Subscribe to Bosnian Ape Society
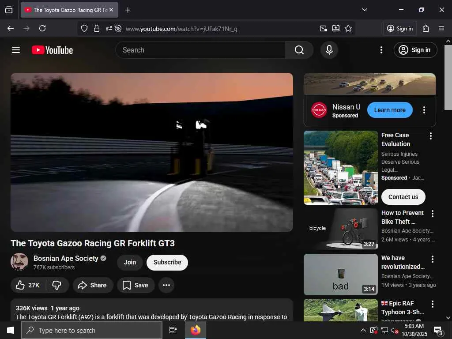 pos(167,262)
